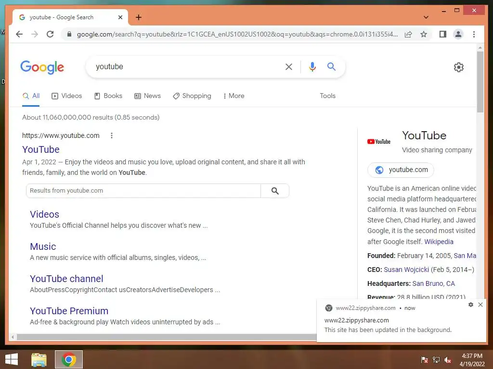Click the blue Google search magnifier icon

pos(331,66)
